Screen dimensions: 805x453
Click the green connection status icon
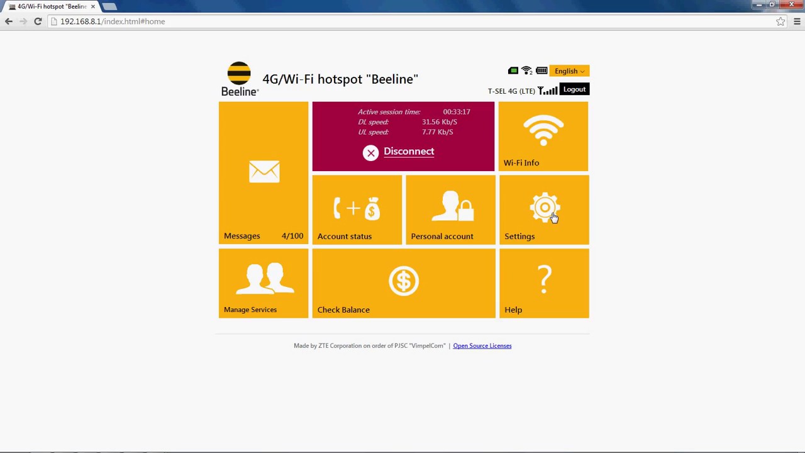coord(513,71)
